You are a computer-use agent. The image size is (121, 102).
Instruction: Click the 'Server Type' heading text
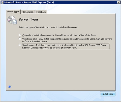pyautogui.click(x=28, y=19)
